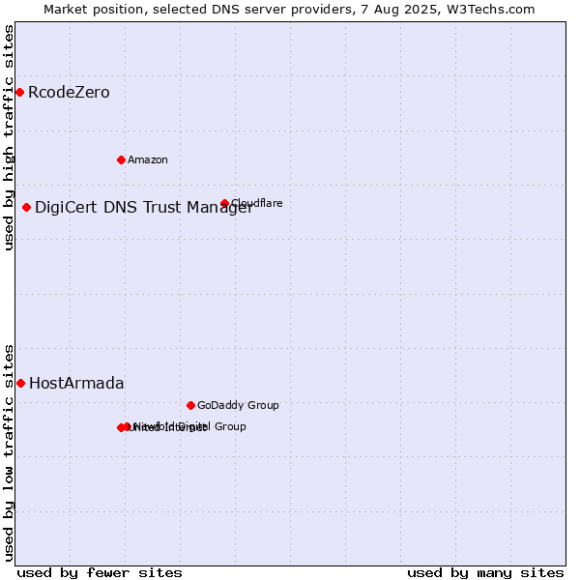Click the DigiCert DNS Trust Manager data point
This screenshot has height=580, width=580.
(x=26, y=207)
